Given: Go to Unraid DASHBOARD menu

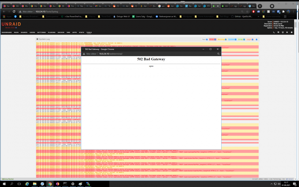Looking at the screenshot, I should (7, 32).
